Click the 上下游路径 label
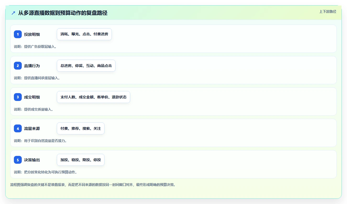Image resolution: width=347 pixels, height=204 pixels. 328,12
